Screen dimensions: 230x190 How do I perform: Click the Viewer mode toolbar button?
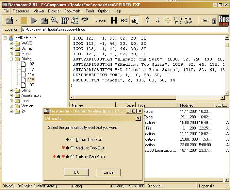101,20
